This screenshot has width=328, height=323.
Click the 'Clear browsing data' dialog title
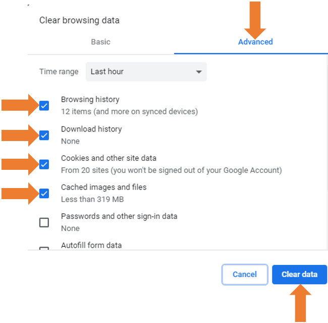pos(79,21)
